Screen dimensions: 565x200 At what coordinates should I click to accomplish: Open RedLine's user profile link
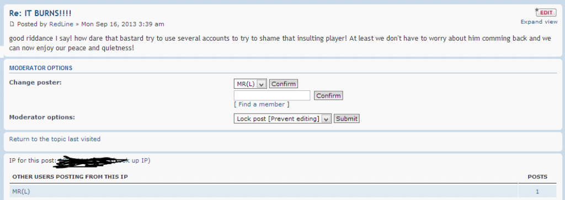[x=61, y=24]
